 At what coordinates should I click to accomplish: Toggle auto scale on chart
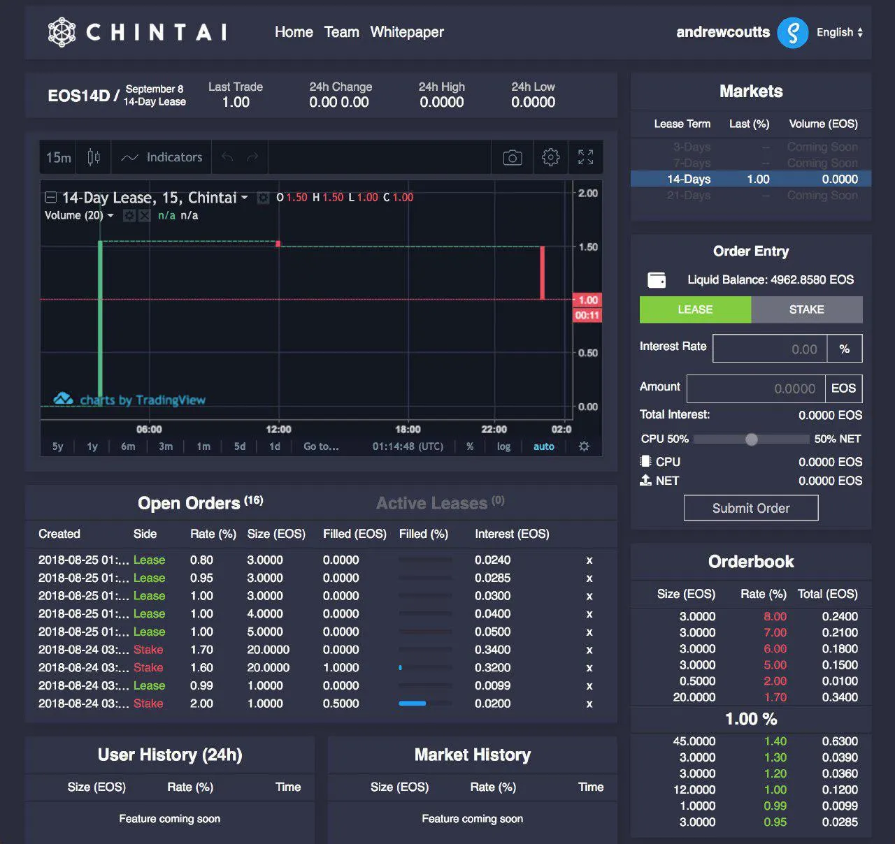[544, 446]
